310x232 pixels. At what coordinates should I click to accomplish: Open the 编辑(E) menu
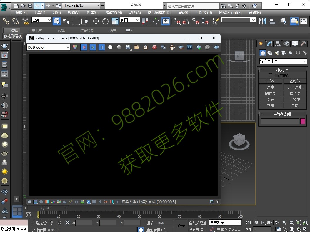(x=21, y=12)
